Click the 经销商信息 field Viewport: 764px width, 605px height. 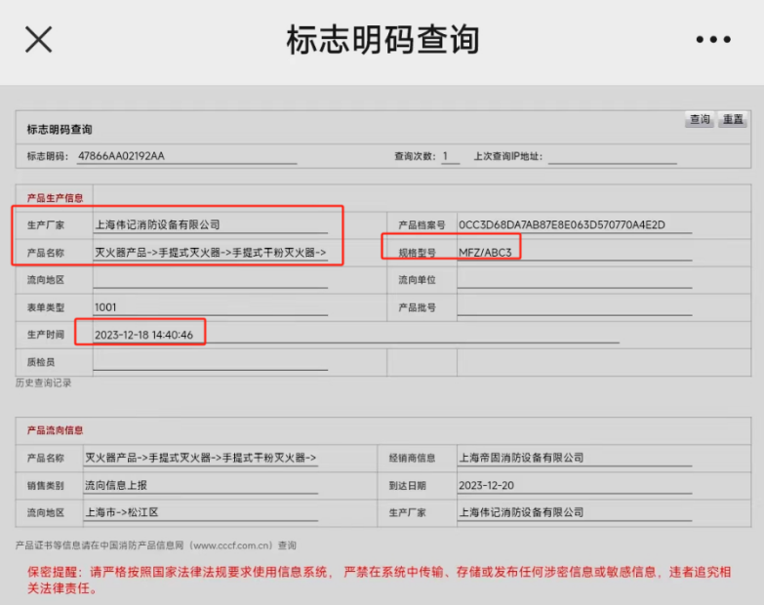575,458
